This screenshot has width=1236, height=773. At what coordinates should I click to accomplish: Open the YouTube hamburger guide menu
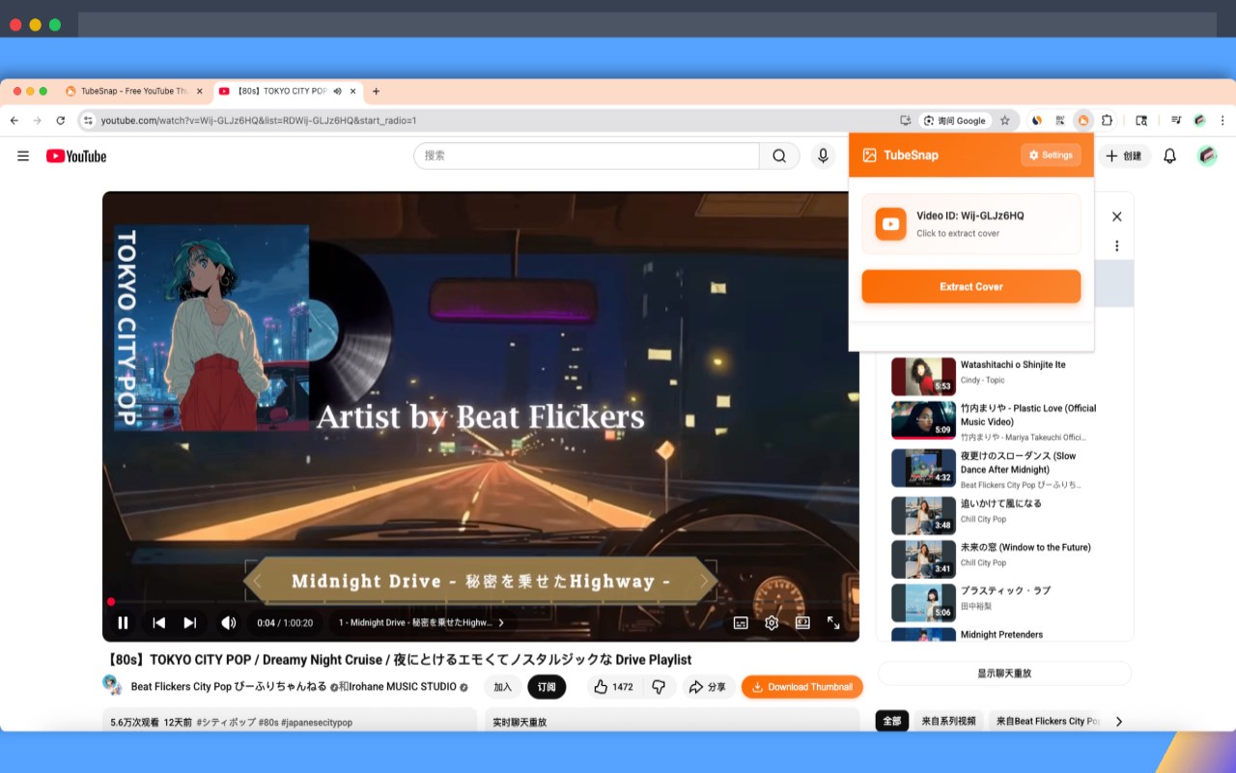click(23, 156)
